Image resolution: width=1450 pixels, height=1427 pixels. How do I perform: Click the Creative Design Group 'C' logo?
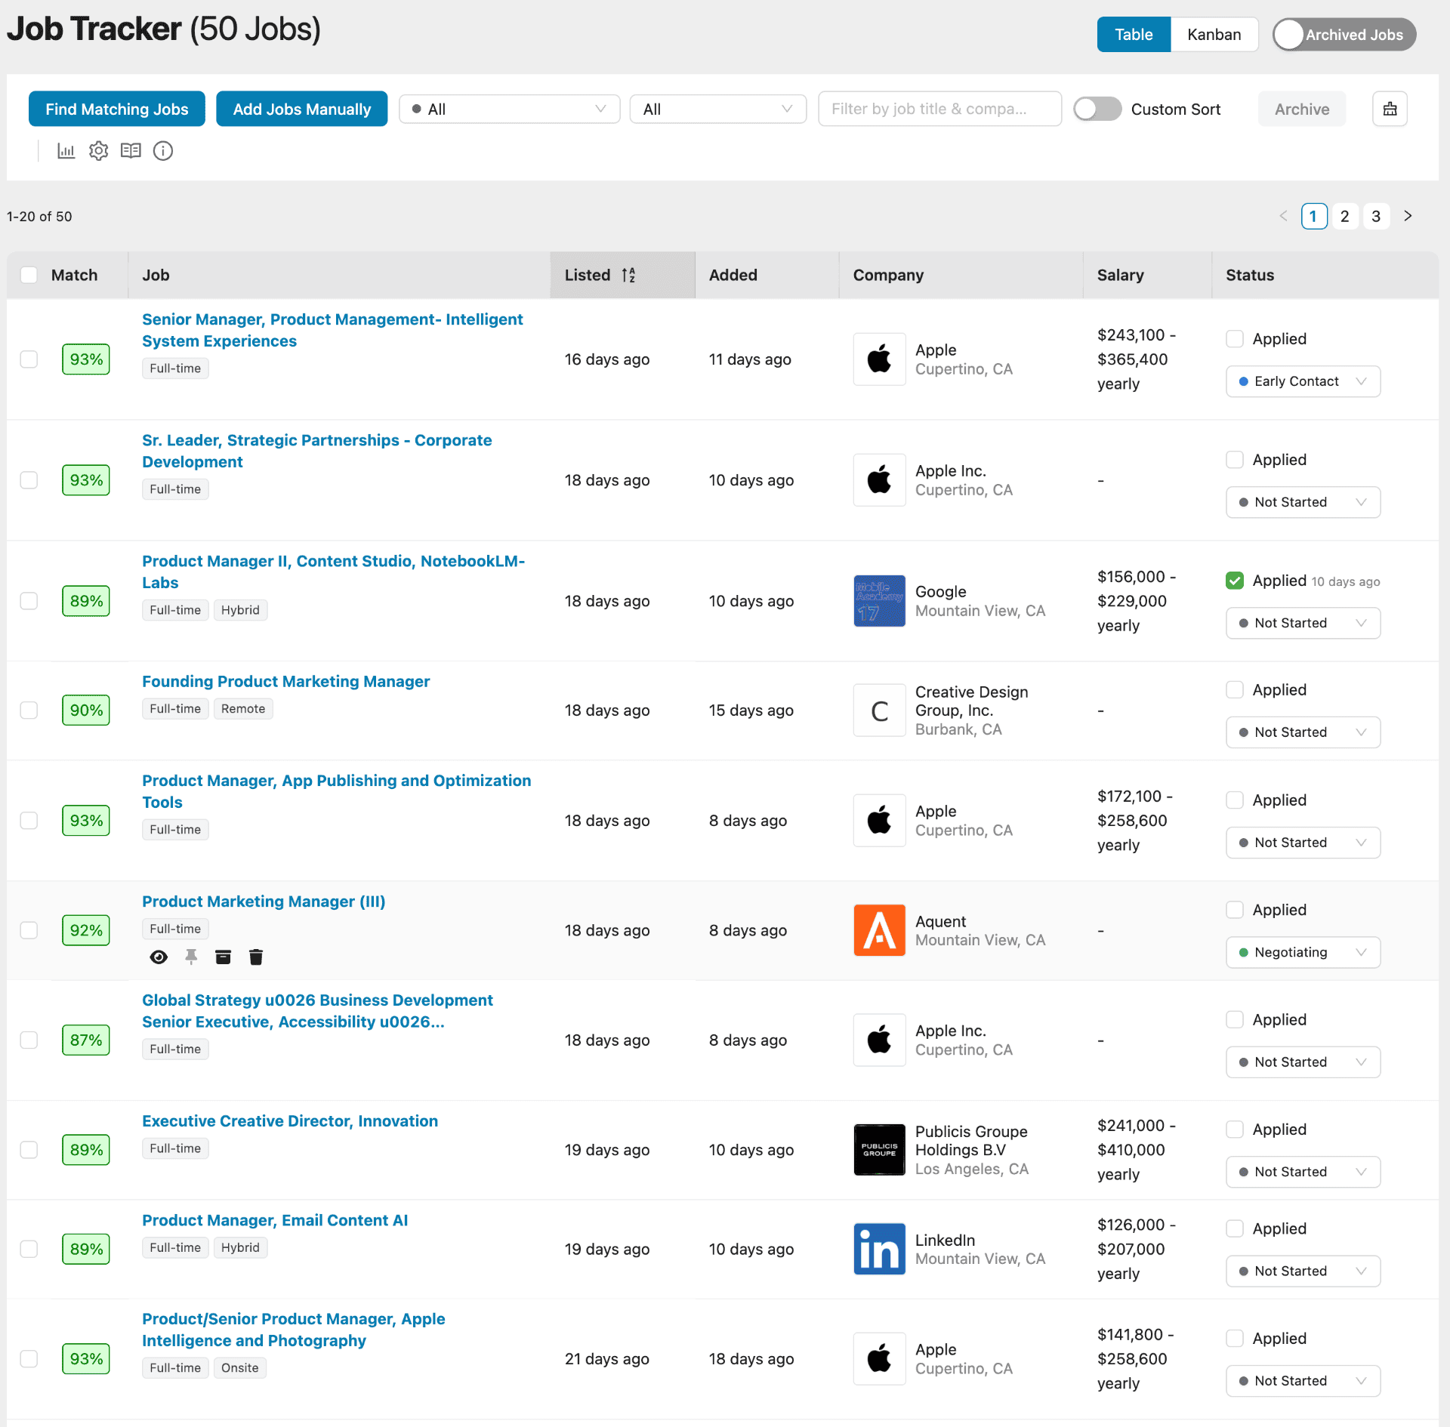(879, 710)
